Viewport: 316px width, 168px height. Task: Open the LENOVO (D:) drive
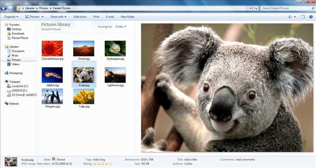click(x=17, y=91)
